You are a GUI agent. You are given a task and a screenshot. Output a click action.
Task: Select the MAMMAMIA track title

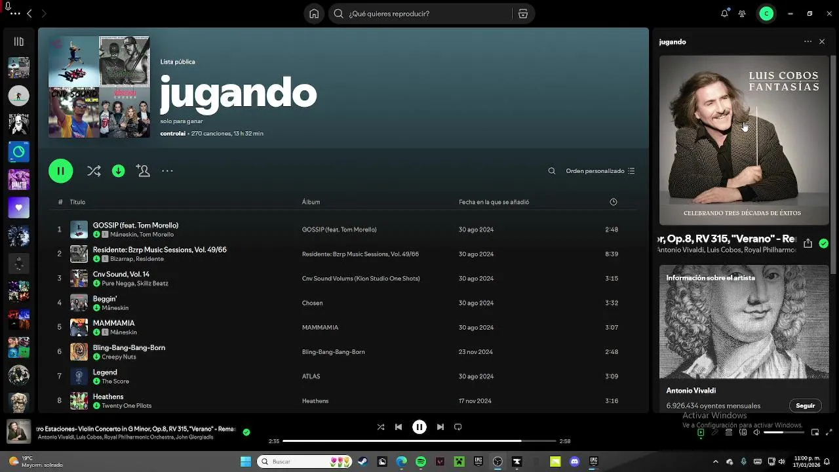(113, 323)
